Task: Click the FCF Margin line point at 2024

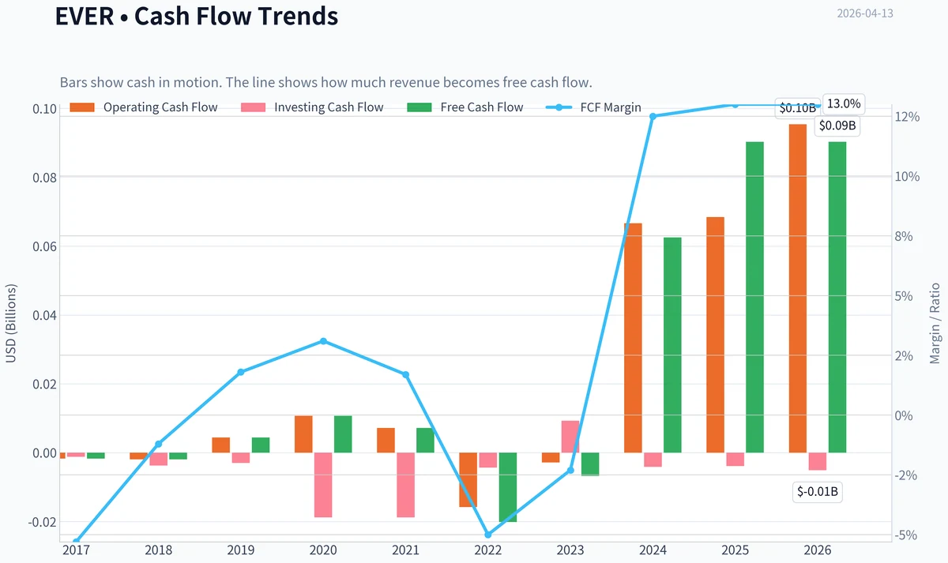Action: 653,116
